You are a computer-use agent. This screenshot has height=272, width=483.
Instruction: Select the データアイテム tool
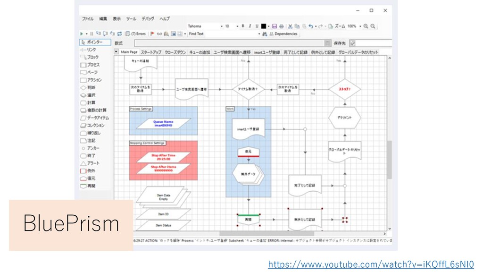pos(95,118)
